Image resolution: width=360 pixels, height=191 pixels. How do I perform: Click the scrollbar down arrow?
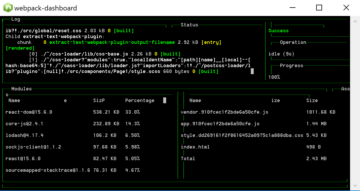(x=355, y=185)
